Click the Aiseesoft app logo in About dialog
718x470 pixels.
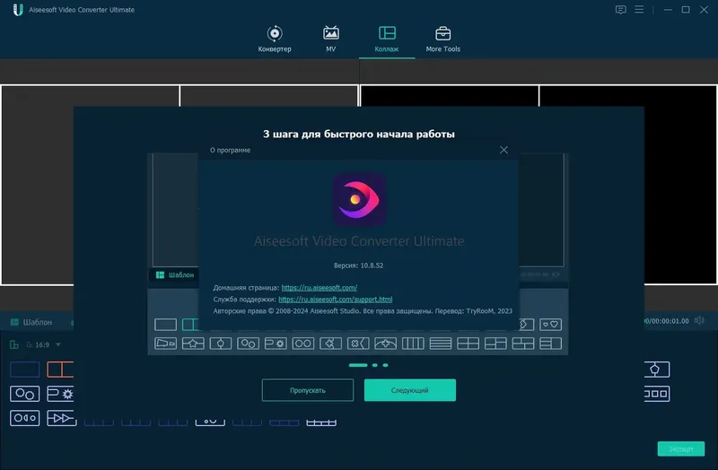tap(359, 199)
